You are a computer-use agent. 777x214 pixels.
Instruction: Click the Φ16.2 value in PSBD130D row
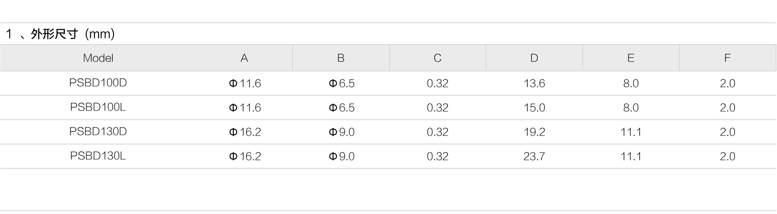tap(245, 132)
